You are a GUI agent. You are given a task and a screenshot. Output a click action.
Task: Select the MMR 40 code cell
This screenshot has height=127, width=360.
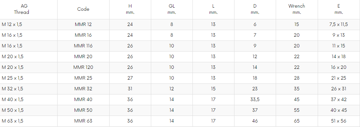pos(83,100)
